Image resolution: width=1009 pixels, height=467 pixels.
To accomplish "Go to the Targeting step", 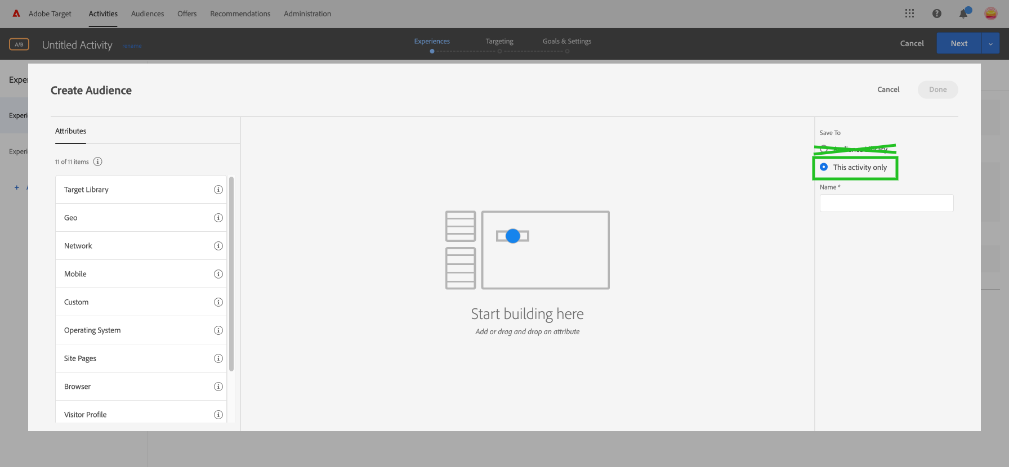I will 499,42.
